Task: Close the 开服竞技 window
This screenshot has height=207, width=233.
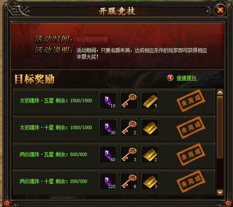Action: pos(220,10)
